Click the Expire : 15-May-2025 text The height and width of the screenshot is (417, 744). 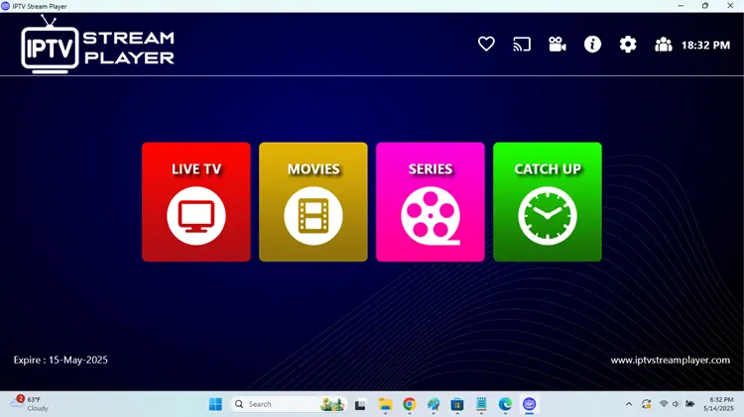pos(61,360)
